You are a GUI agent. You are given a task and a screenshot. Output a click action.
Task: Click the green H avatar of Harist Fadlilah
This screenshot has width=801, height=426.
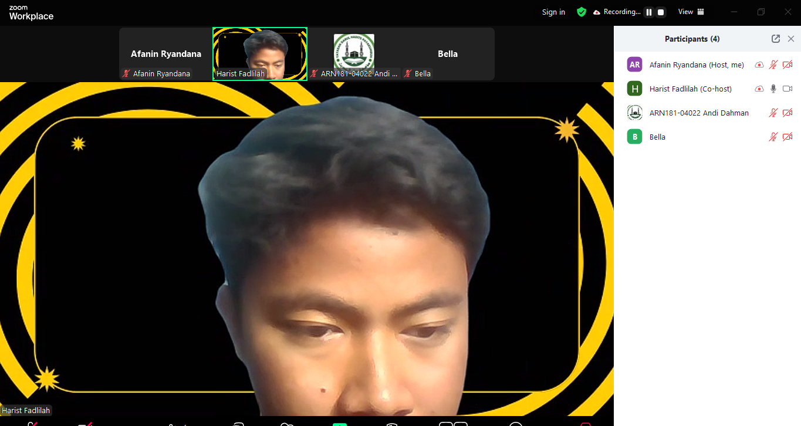coord(634,89)
